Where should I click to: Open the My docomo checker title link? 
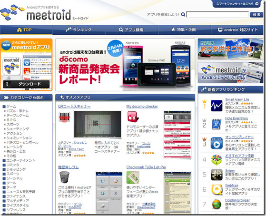coord(142,107)
